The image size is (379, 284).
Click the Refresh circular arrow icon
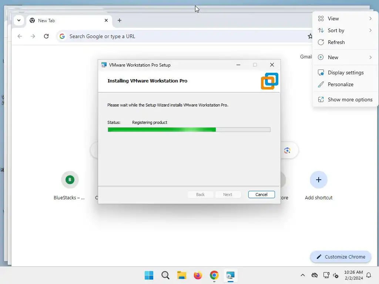[x=321, y=42]
